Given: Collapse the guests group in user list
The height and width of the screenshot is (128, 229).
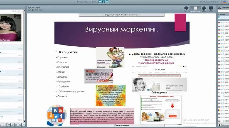Looking at the screenshot, I should [219, 20].
